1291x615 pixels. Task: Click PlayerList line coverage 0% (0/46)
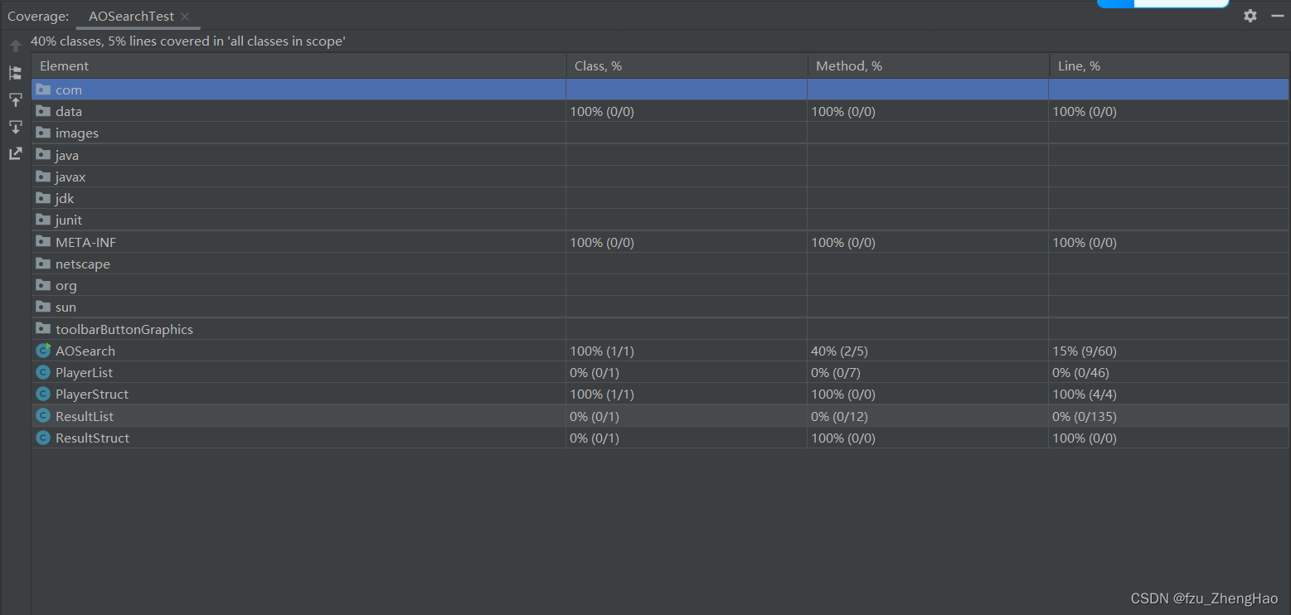pyautogui.click(x=1080, y=373)
